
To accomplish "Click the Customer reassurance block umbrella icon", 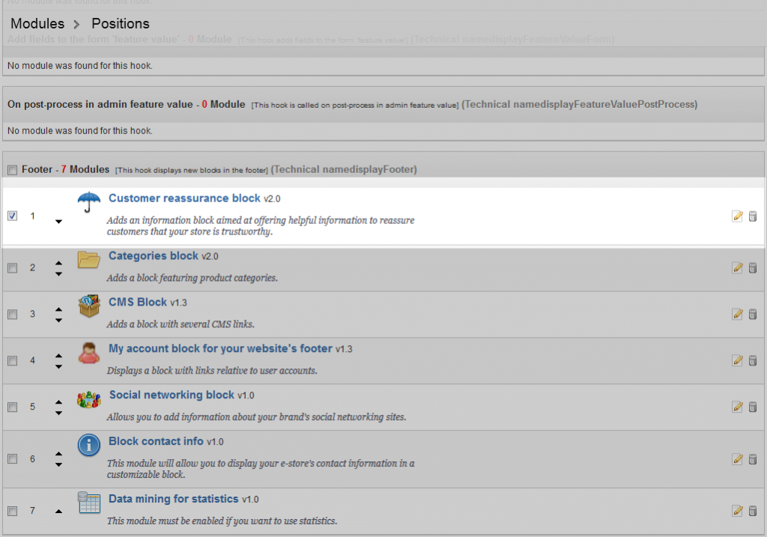I will coord(89,201).
